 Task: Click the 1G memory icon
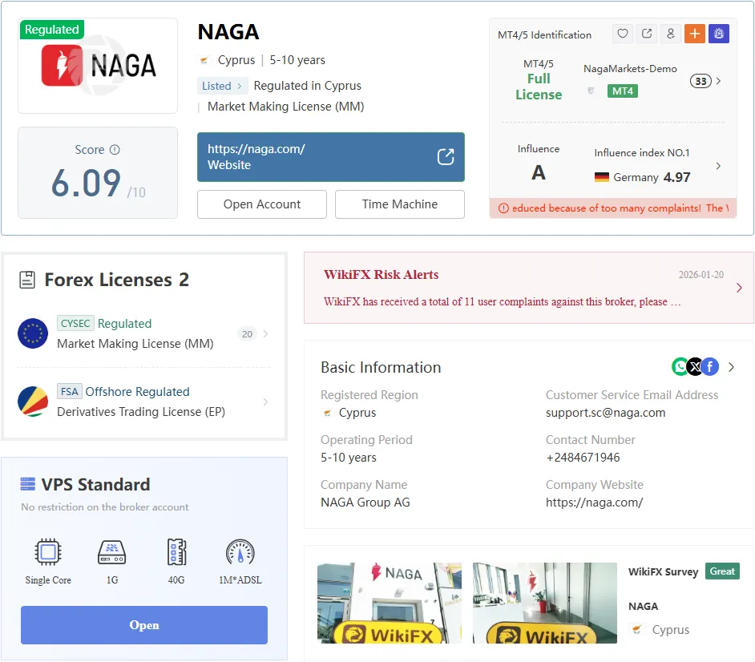click(111, 551)
